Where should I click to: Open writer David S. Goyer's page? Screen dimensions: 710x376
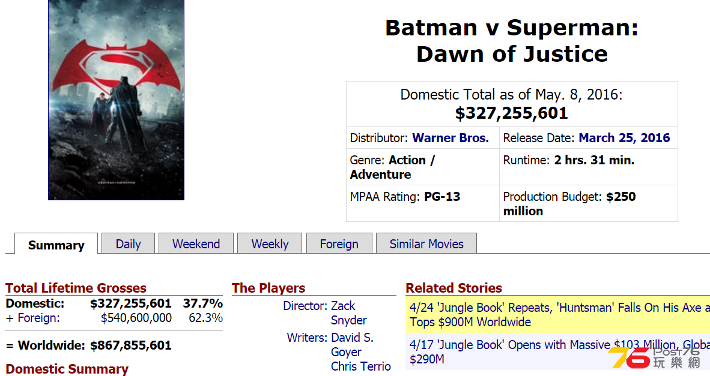352,344
